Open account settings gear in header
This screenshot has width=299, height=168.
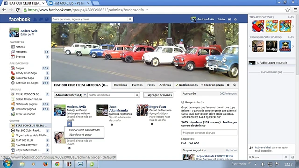point(235,19)
